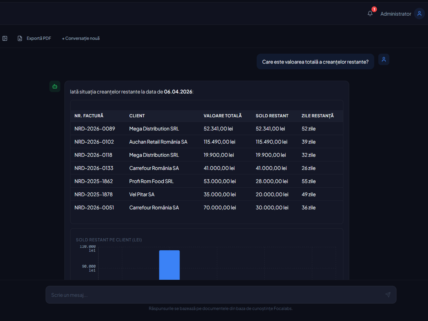Click the user question message bubble
428x321 pixels.
315,62
